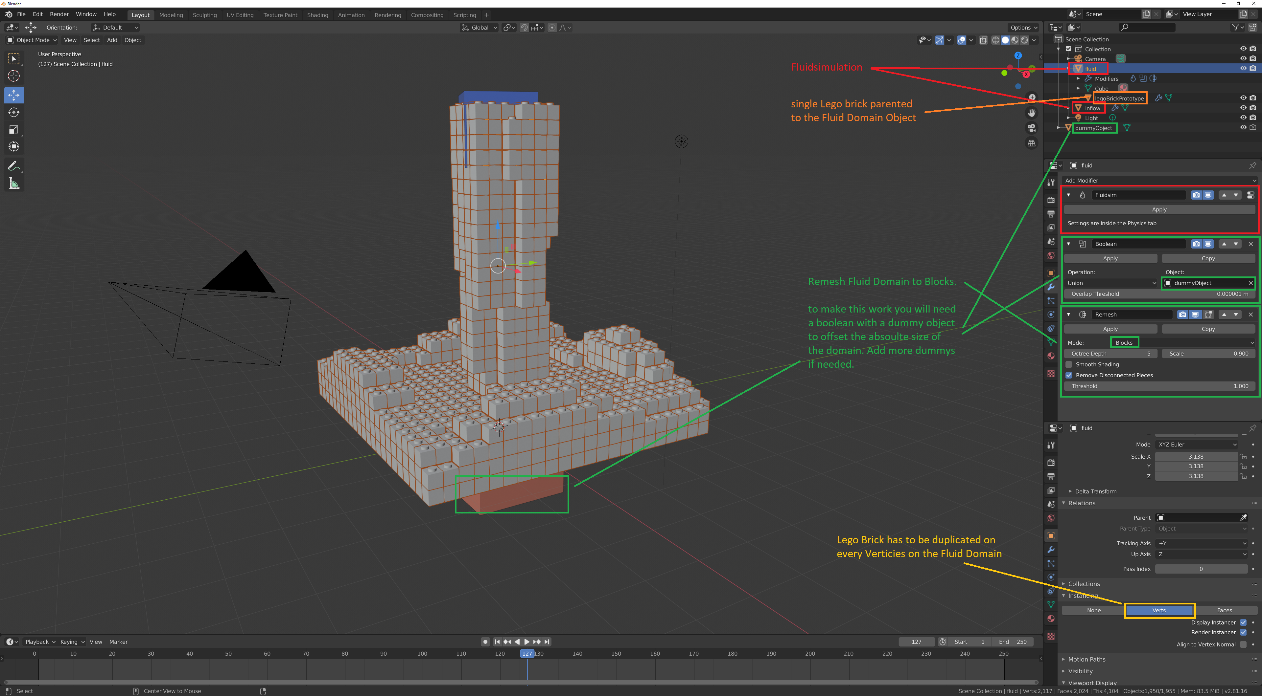1262x696 pixels.
Task: Hide dummyObject with its eye icon
Action: coord(1243,127)
